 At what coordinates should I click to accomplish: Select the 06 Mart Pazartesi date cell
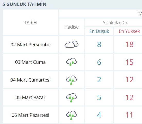tap(30, 115)
